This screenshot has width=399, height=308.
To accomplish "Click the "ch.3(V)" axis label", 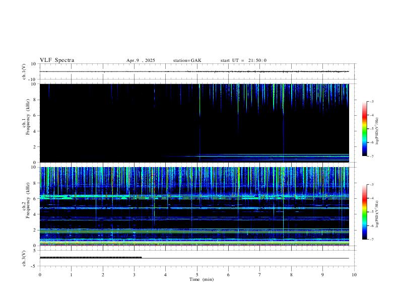I will 24,259.
